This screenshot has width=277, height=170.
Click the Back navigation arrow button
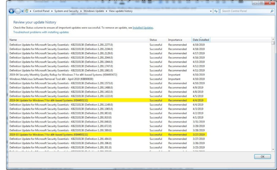point(12,11)
